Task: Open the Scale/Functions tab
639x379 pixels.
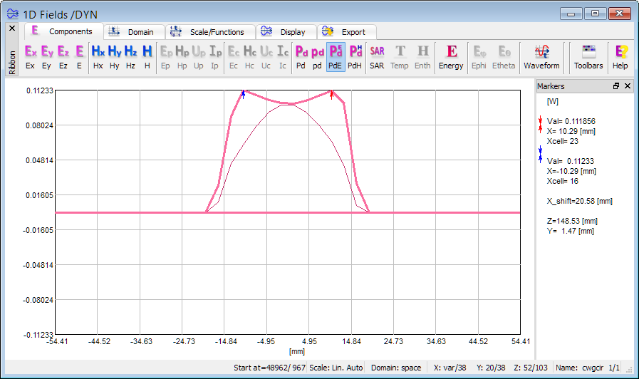Action: [209, 32]
